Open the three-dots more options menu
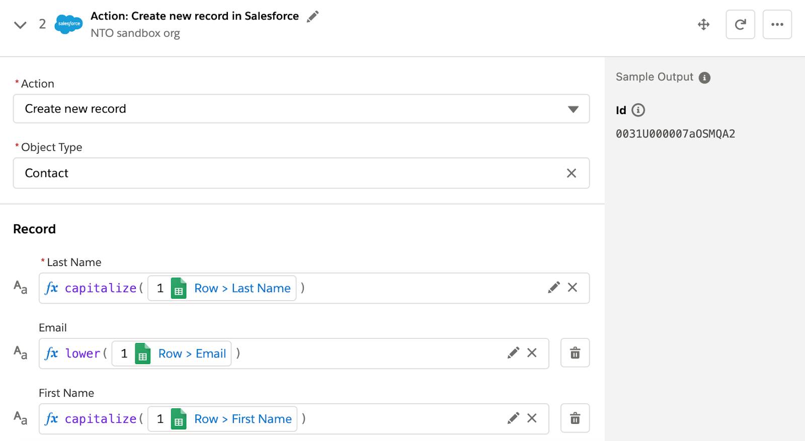The width and height of the screenshot is (805, 441). coord(777,24)
